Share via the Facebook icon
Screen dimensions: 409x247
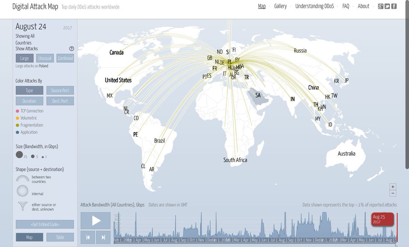point(394,6)
